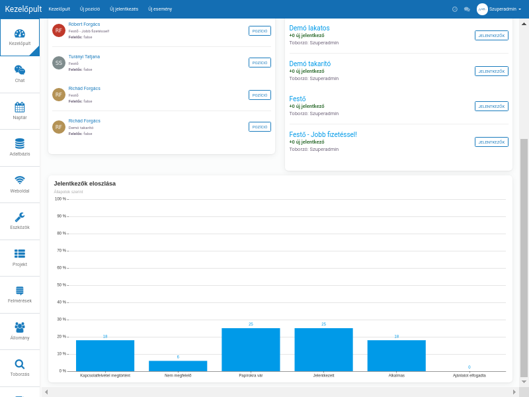Click the chat bubbles icon in the top bar
This screenshot has width=529, height=397.
pos(467,9)
